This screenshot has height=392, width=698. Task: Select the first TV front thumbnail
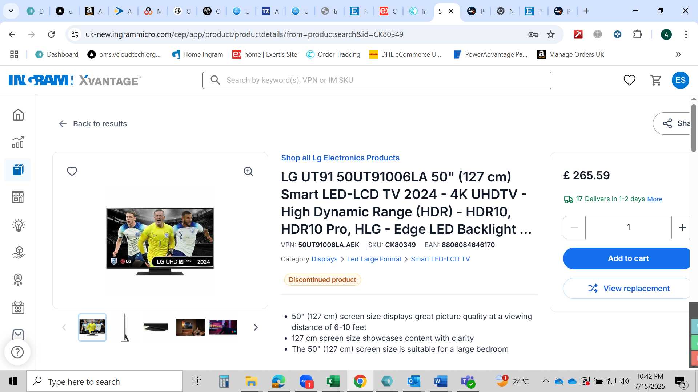(x=92, y=327)
